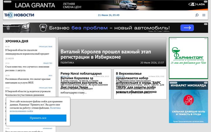The image size is (211, 132).
Task: Open headline about Виталий Королев and Избирком
Action: tap(105, 54)
